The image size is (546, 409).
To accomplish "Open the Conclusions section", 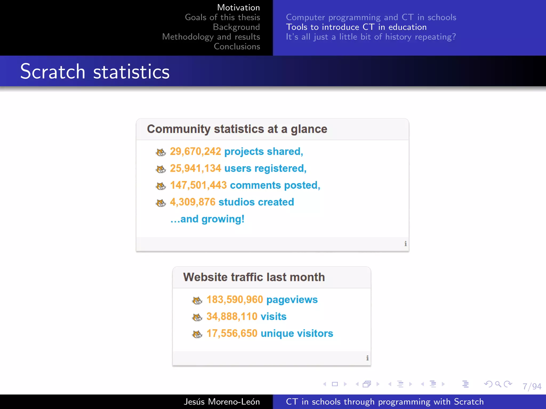I will pyautogui.click(x=237, y=46).
